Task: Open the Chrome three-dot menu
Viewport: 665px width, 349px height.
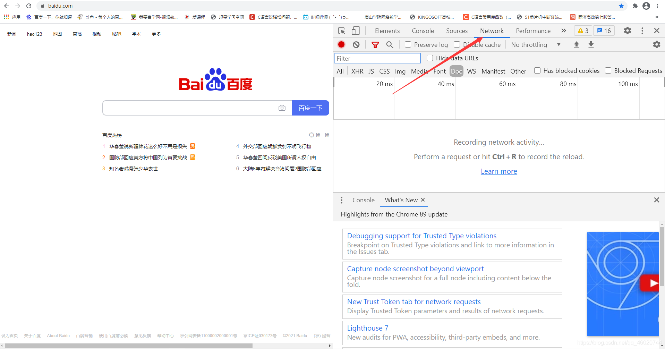Action: [x=657, y=6]
